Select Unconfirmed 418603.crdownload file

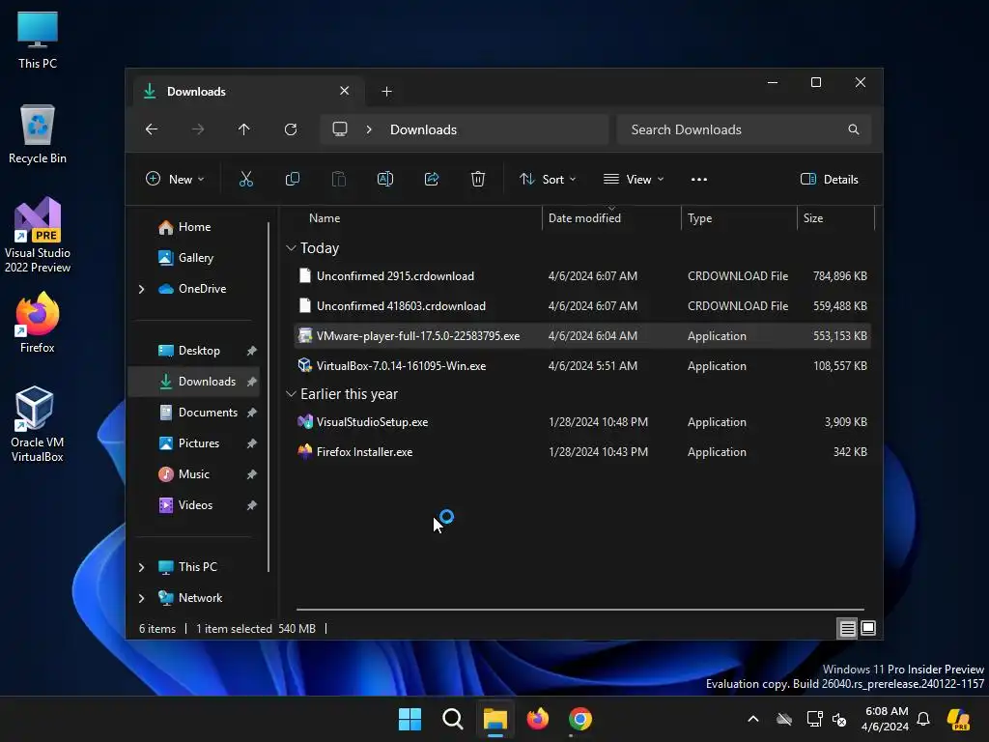point(582,306)
